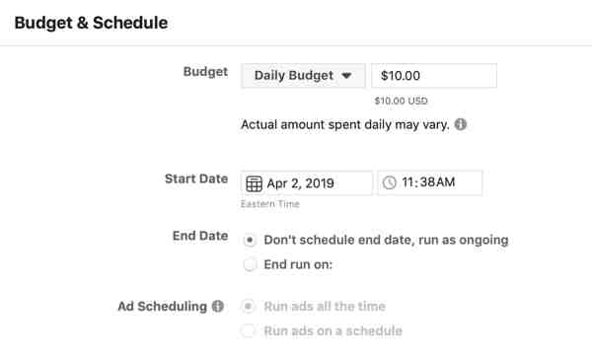Click the Ad Scheduling label text
This screenshot has height=358, width=592.
pyautogui.click(x=163, y=306)
